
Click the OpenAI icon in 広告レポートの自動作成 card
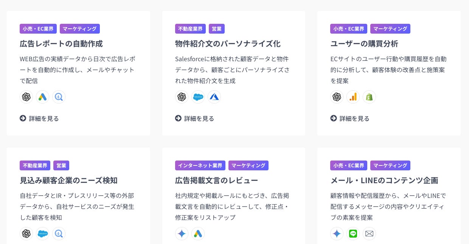tap(26, 97)
